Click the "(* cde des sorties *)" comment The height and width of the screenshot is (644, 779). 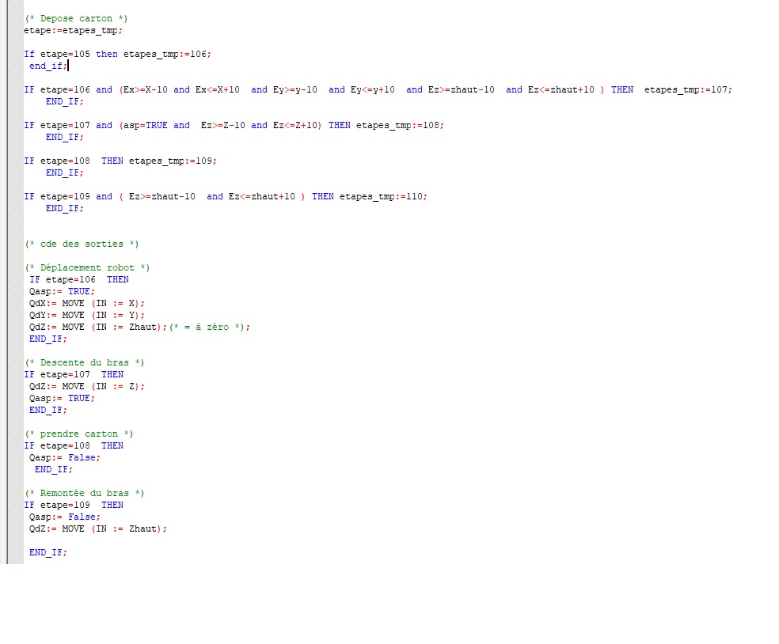coord(82,244)
